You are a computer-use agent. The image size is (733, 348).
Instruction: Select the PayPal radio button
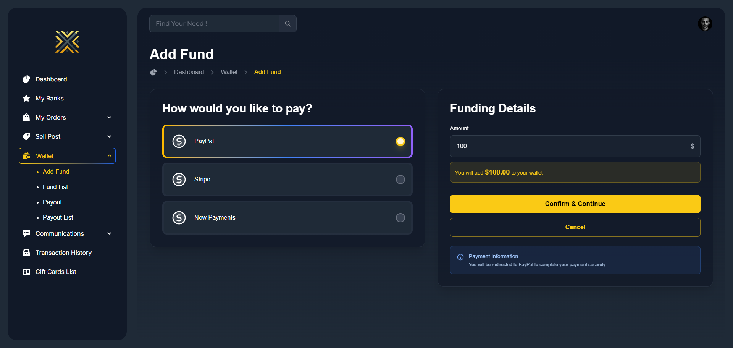[x=400, y=141]
